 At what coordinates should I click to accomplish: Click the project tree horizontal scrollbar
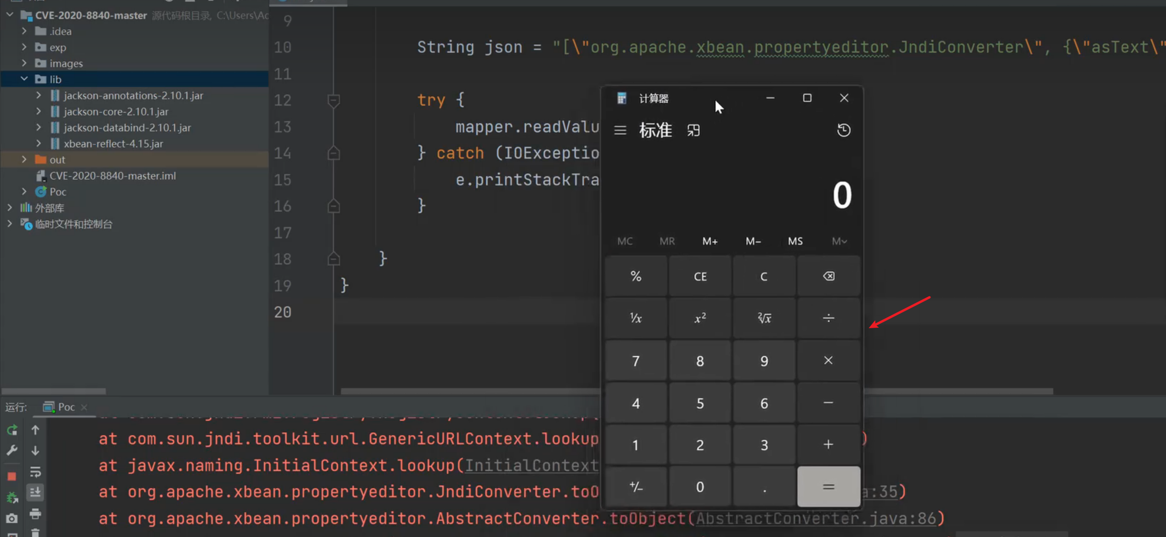point(53,391)
